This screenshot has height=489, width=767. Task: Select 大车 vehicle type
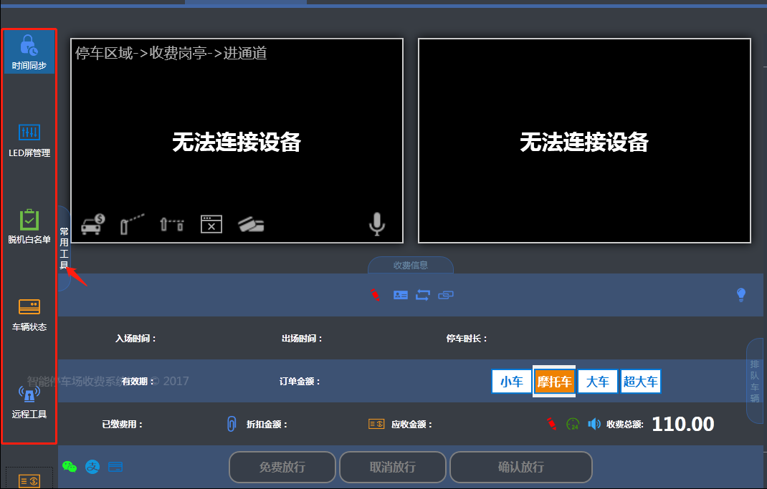pyautogui.click(x=598, y=382)
